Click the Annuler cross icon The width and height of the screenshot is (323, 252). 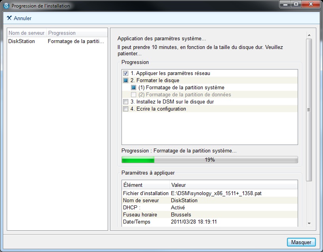[9, 18]
